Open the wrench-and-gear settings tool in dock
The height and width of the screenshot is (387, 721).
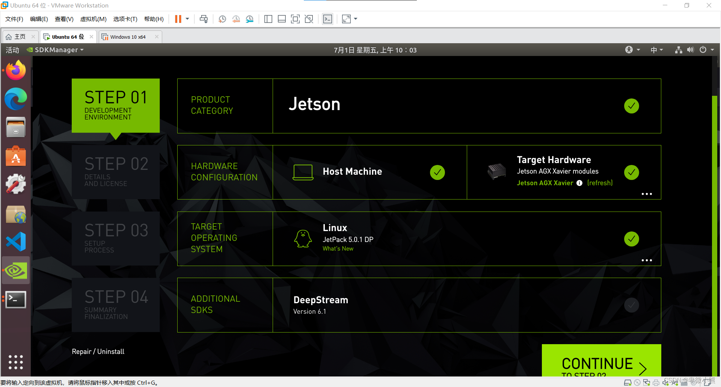point(16,184)
